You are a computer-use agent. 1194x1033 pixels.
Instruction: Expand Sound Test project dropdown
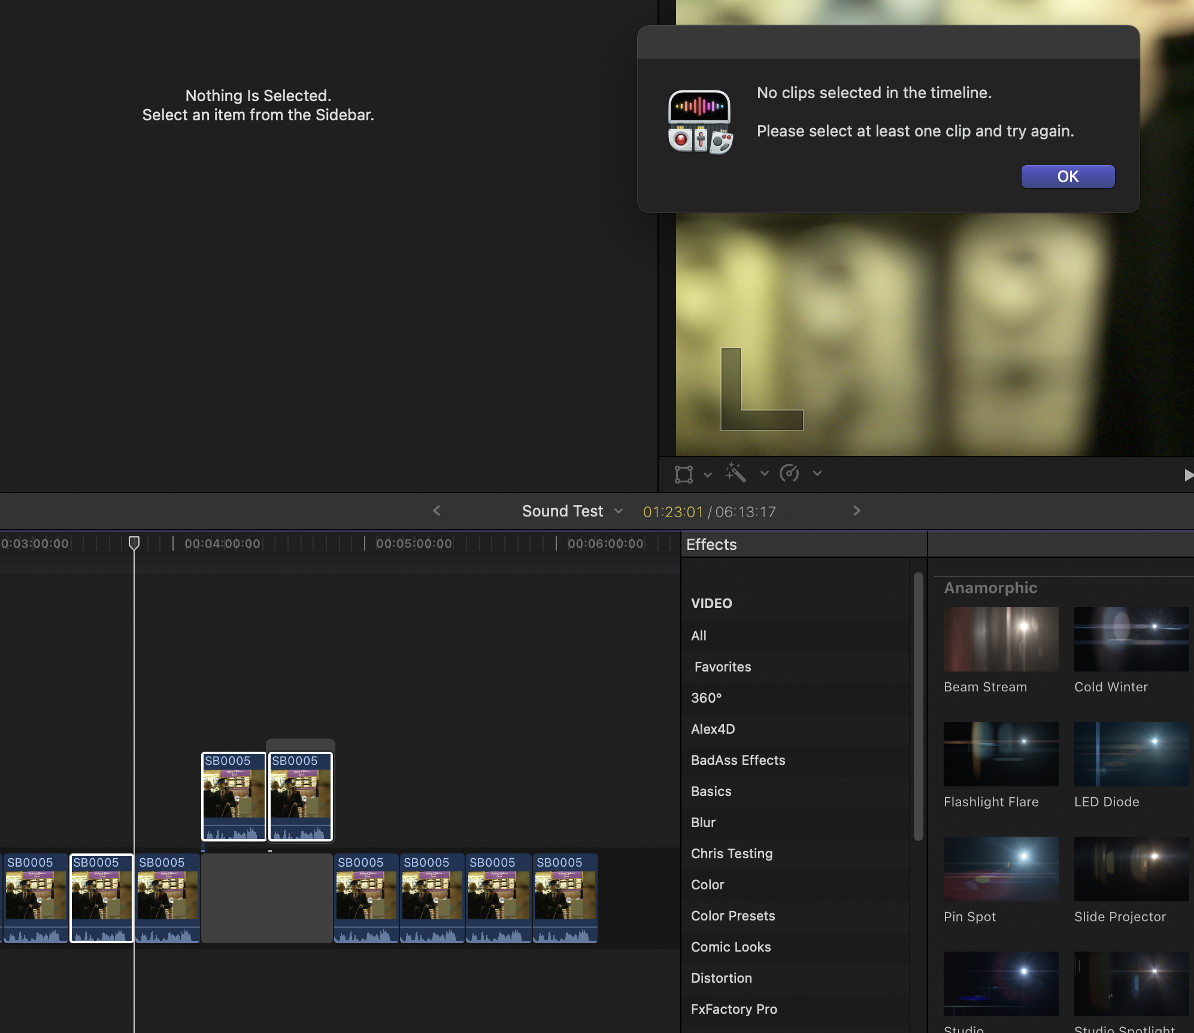click(x=619, y=511)
